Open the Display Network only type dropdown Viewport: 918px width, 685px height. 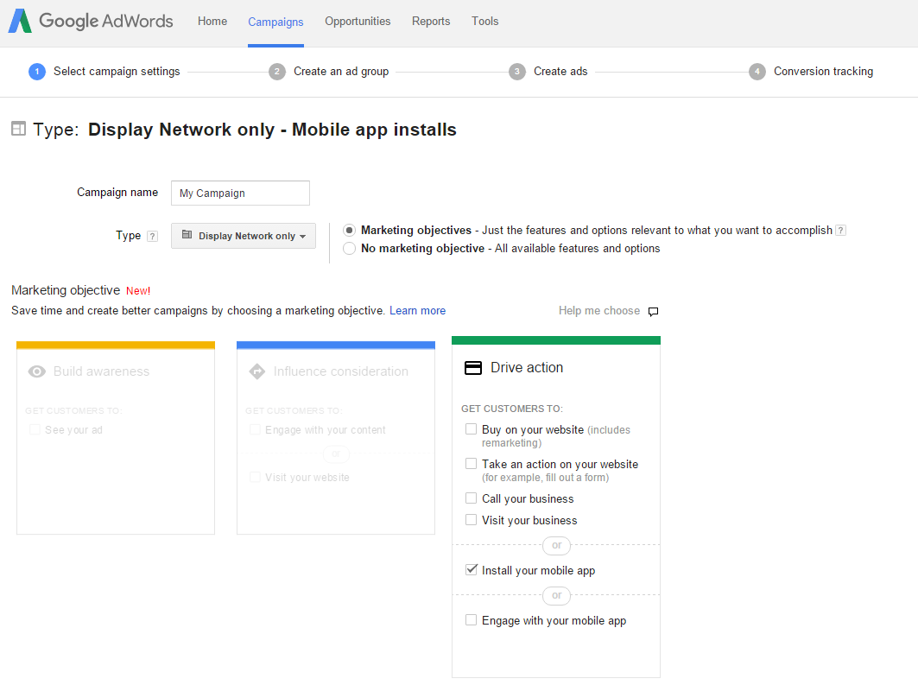point(243,235)
